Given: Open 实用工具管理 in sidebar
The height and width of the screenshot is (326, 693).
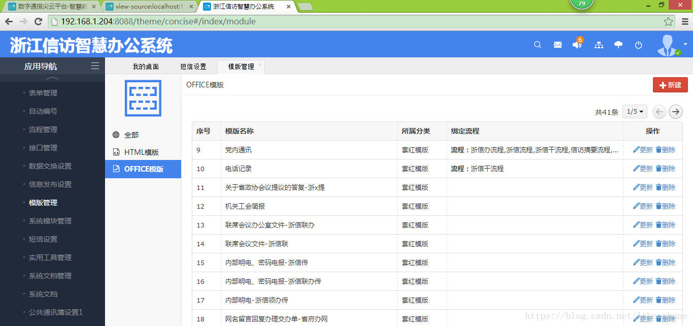Looking at the screenshot, I should (x=50, y=257).
